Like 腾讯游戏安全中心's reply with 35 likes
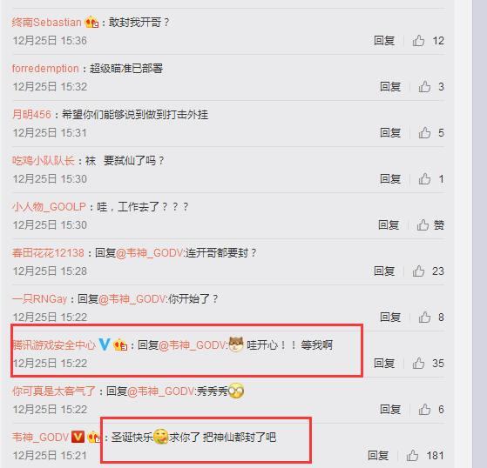487x468 pixels. tap(418, 363)
